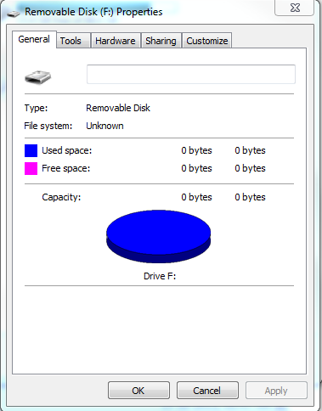
Task: Go to the Sharing tab
Action: point(161,41)
